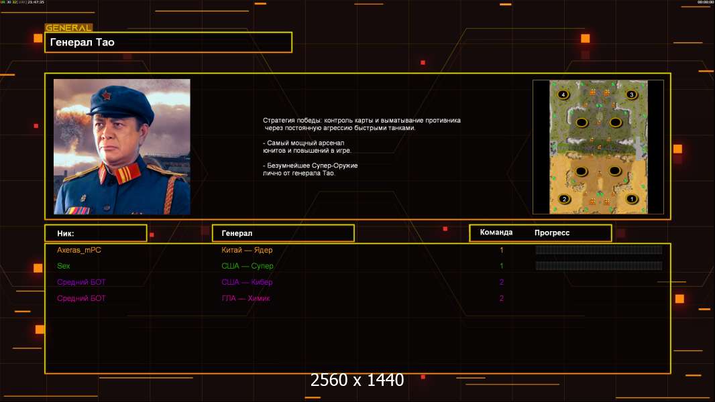Select 'Средний БОТ' in the ГЛА — Химик row

click(81, 299)
